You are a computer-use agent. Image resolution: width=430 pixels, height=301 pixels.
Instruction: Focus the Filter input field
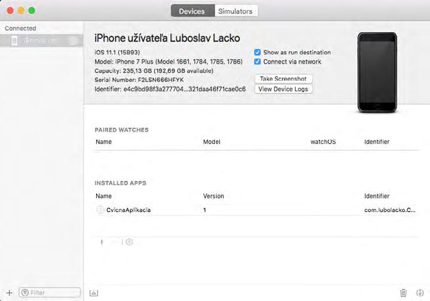click(x=50, y=293)
